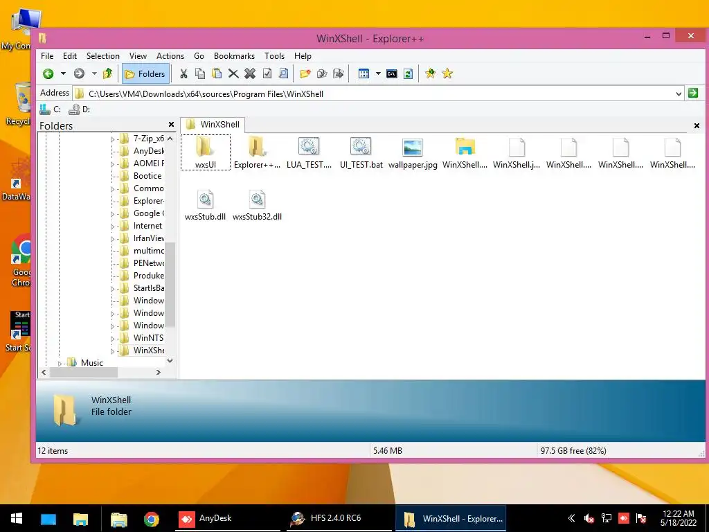Close the Folders pane with X
The height and width of the screenshot is (532, 709).
click(171, 125)
